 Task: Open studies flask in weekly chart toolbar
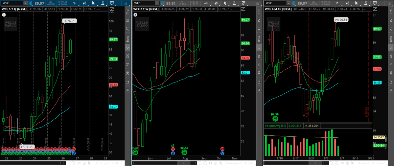coord(234,3)
